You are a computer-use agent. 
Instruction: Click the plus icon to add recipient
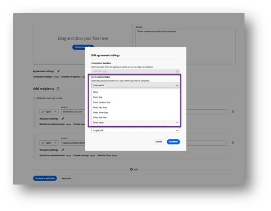[132, 170]
